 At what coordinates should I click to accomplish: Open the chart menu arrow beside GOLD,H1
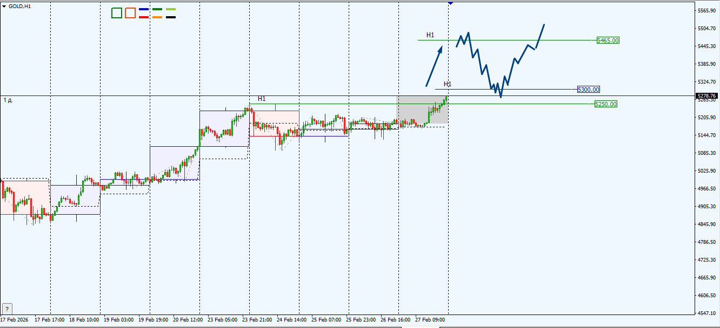tap(4, 6)
